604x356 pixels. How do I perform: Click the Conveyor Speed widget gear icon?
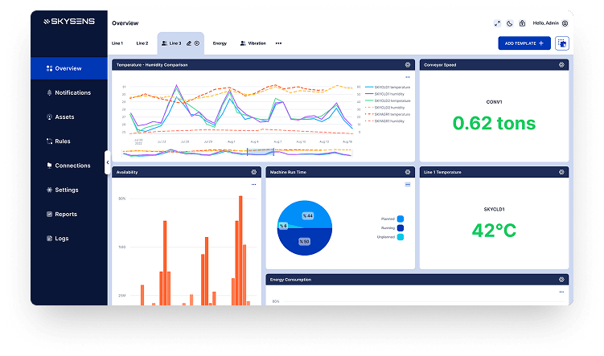(561, 64)
